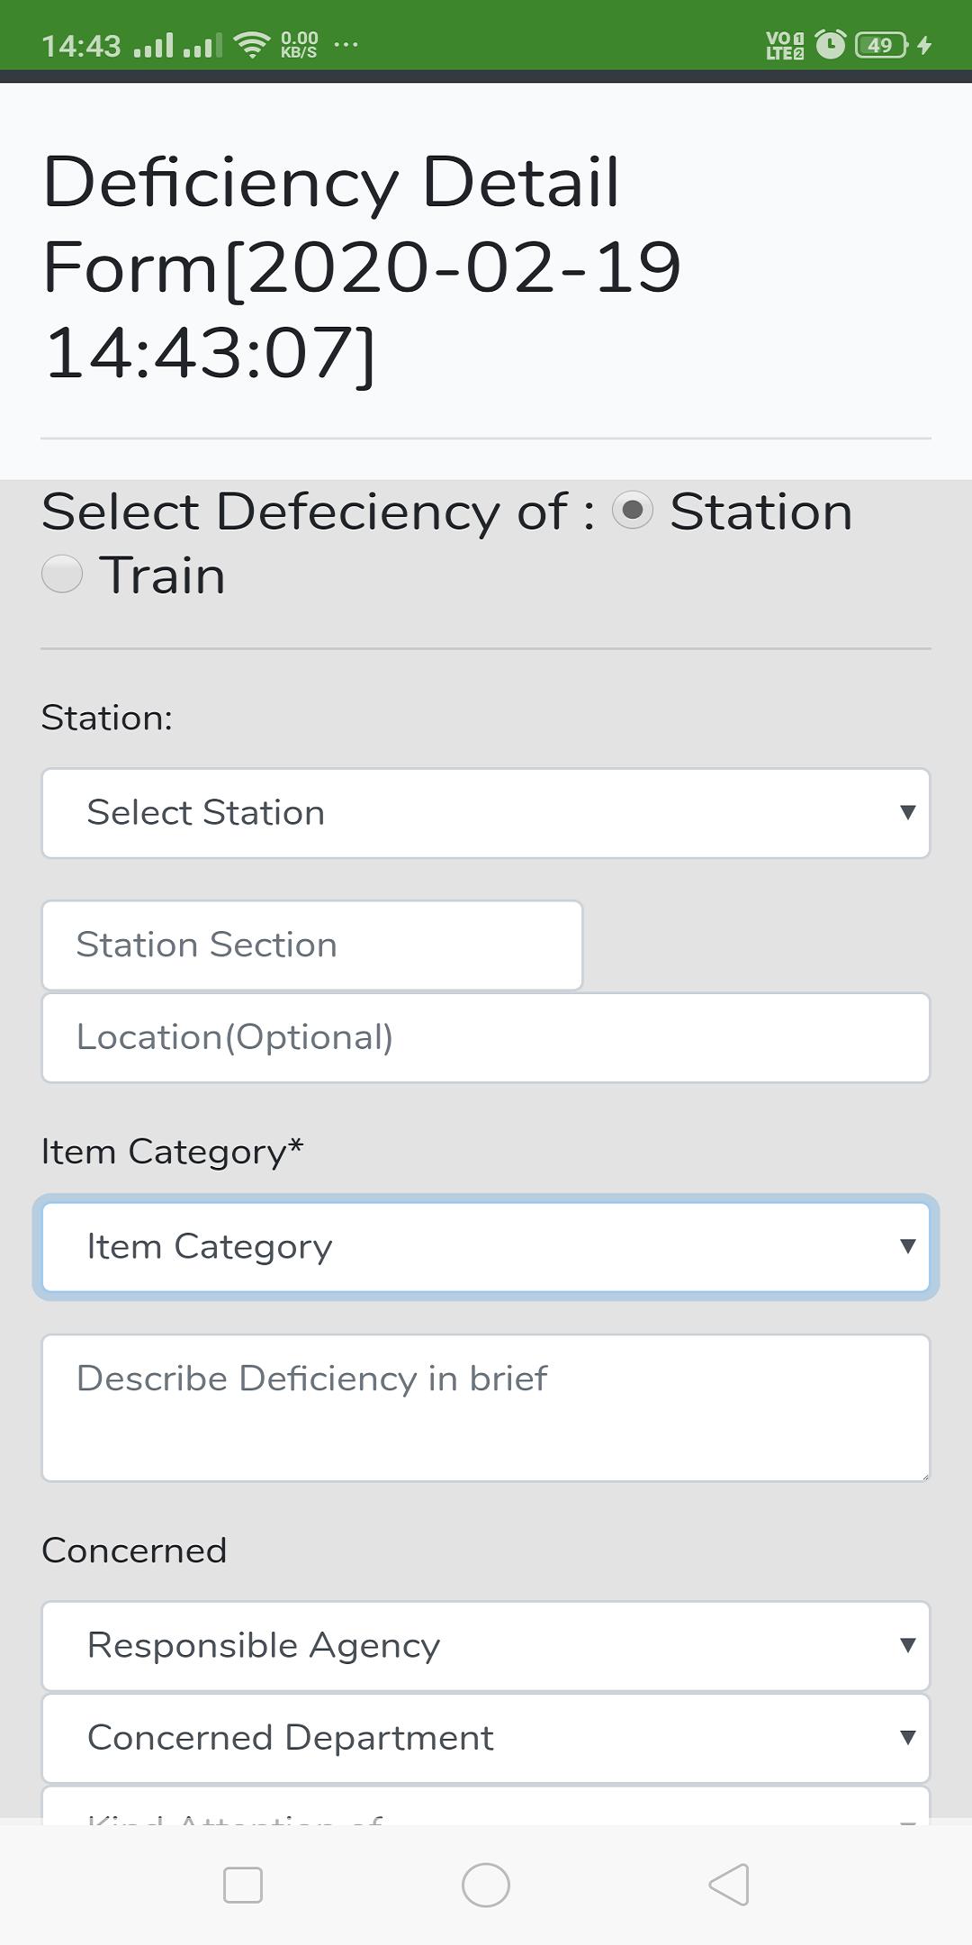Image resolution: width=972 pixels, height=1945 pixels.
Task: Tap the Wi-Fi signal status icon
Action: [x=252, y=44]
